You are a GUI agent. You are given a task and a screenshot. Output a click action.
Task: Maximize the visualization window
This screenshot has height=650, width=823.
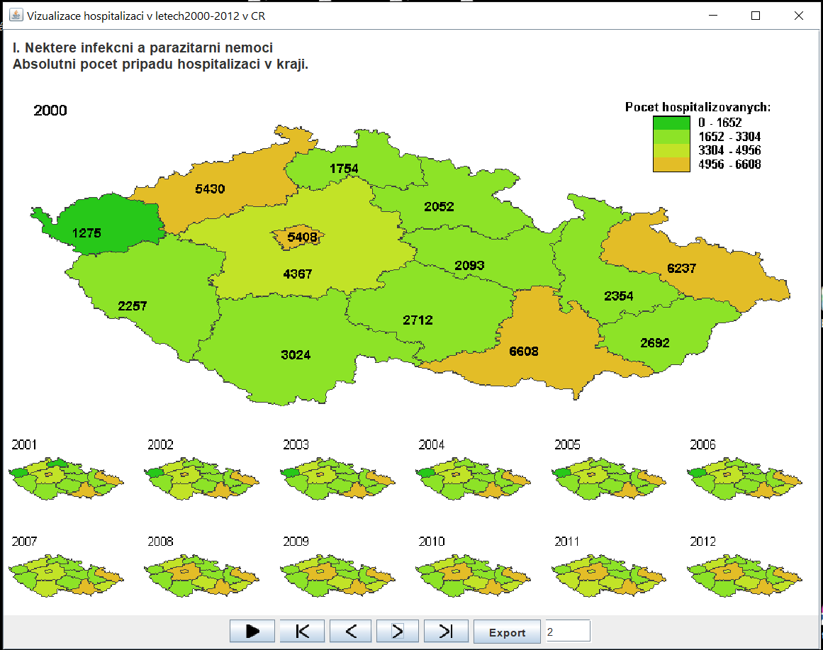[x=756, y=15]
